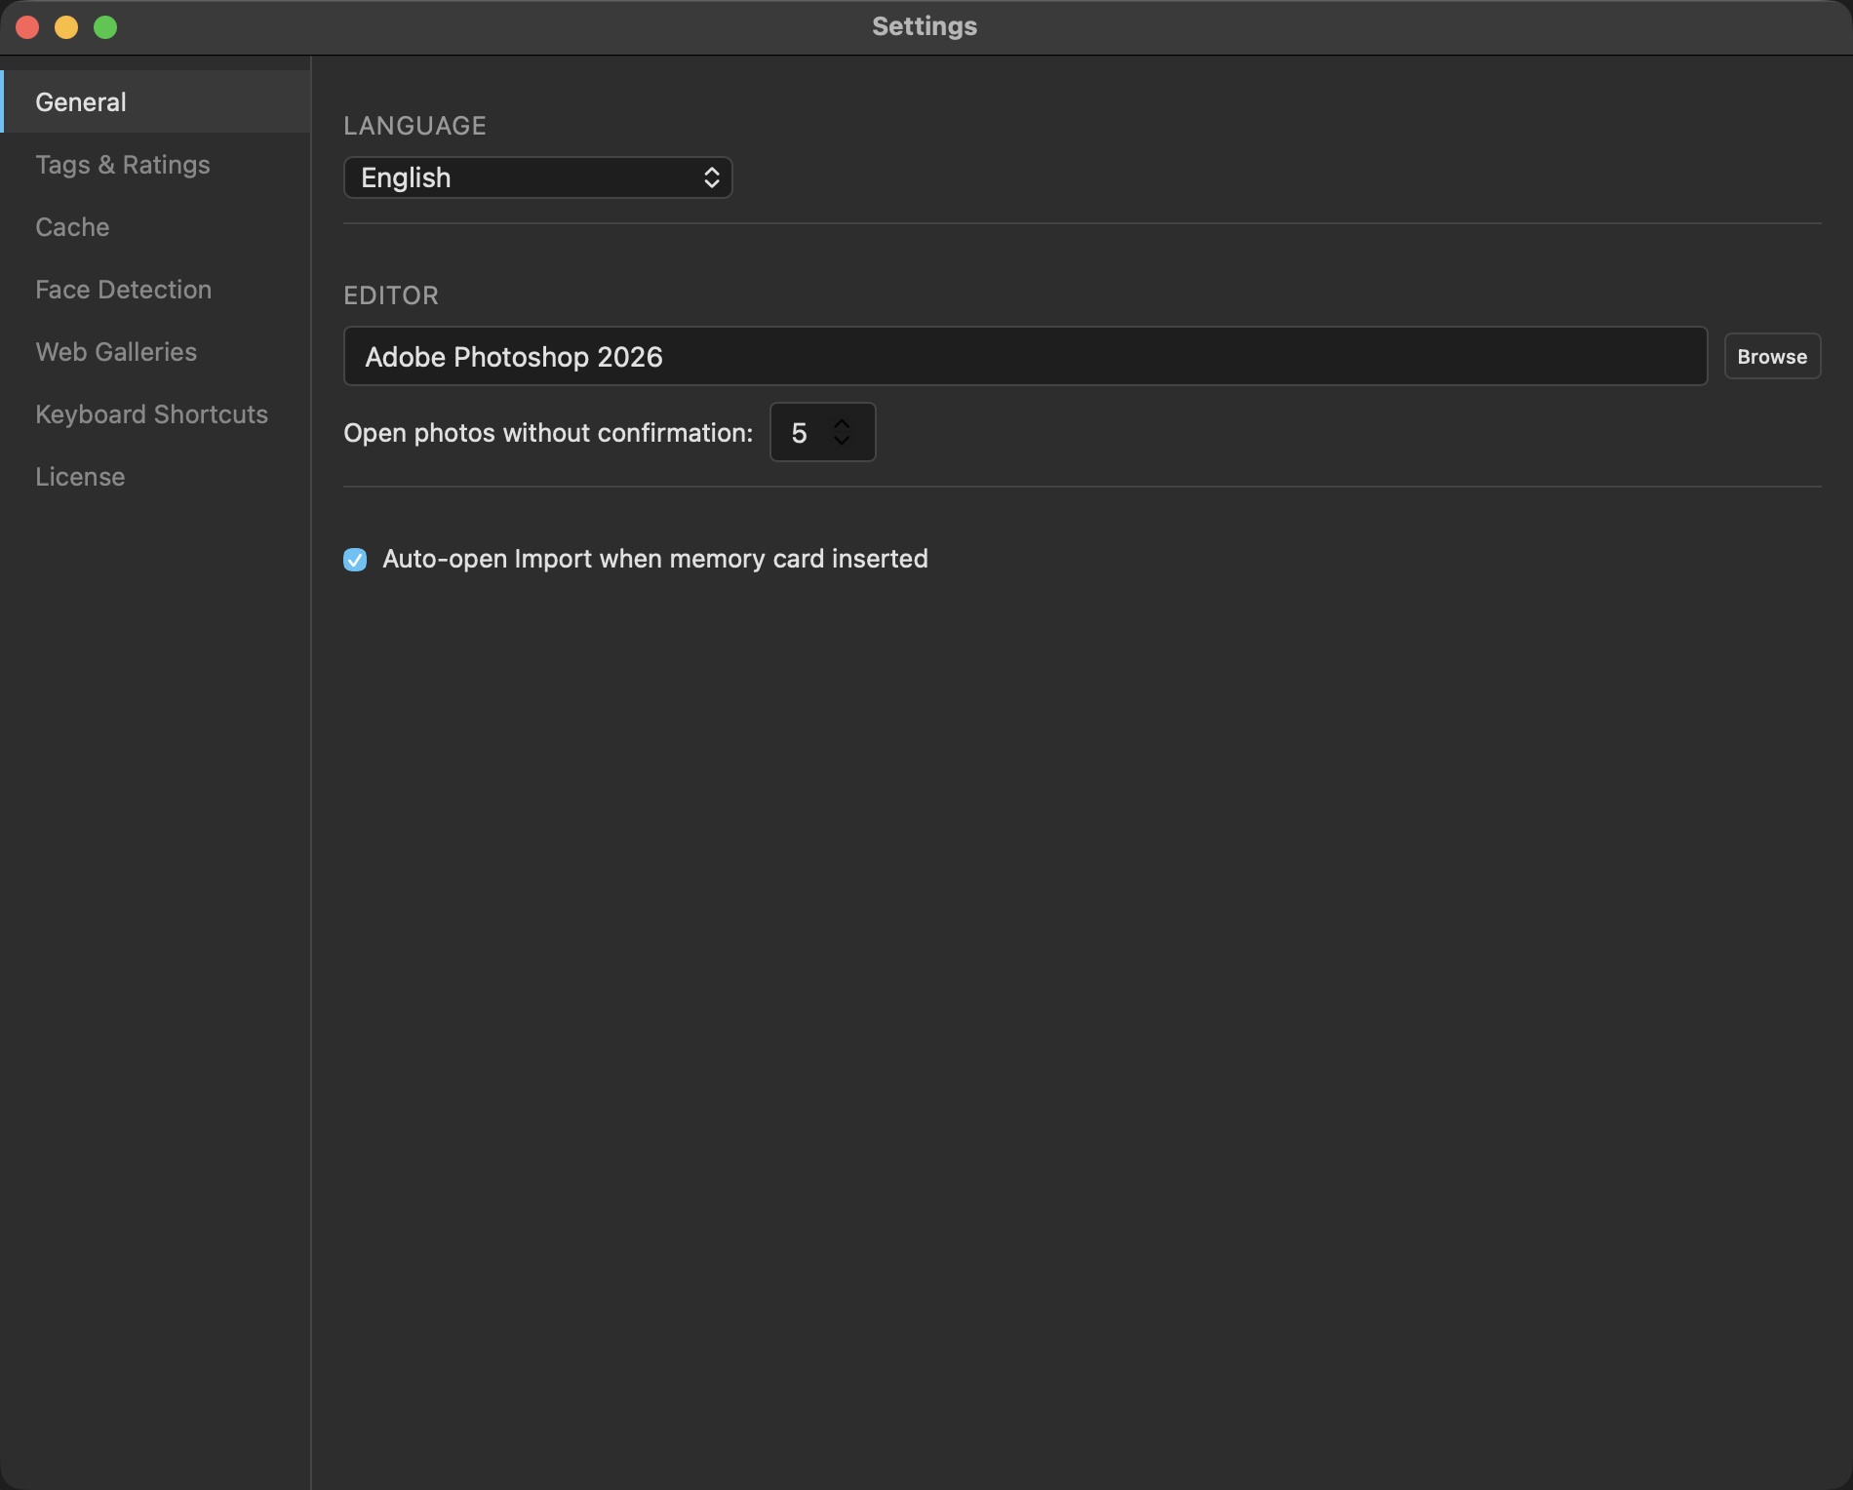Browse for an external editor application
The width and height of the screenshot is (1853, 1490).
[1772, 356]
